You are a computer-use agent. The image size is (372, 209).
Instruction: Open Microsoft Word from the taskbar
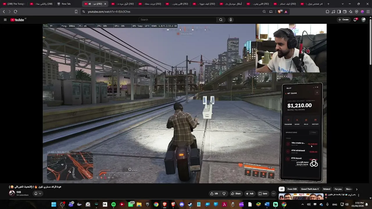267,204
